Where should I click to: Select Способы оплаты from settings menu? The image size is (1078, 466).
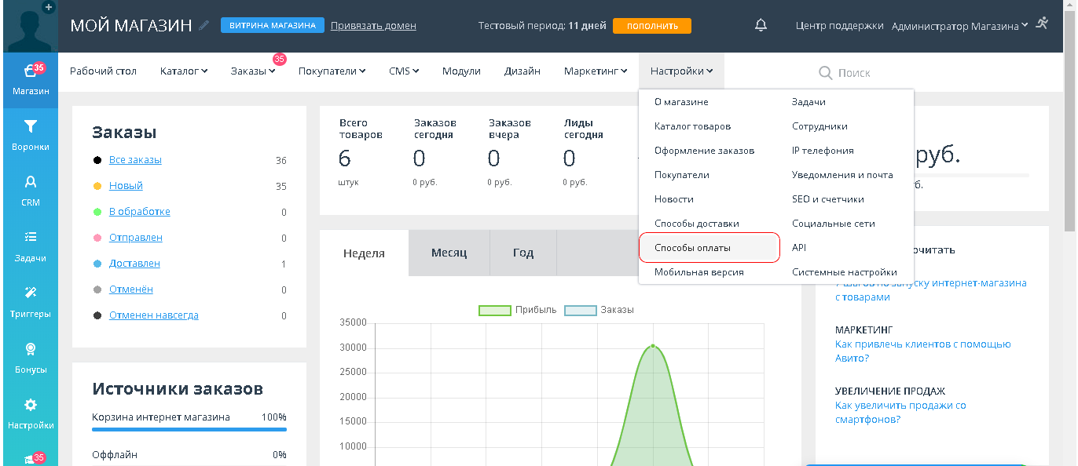coord(692,248)
